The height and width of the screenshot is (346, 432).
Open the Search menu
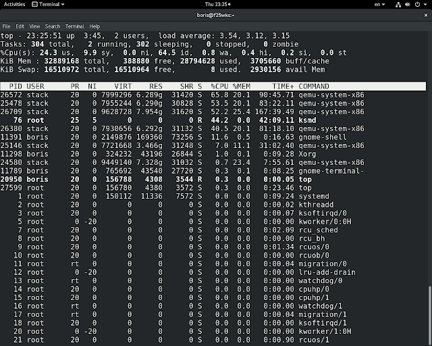tap(53, 26)
